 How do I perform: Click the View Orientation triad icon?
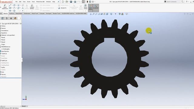click(x=91, y=14)
